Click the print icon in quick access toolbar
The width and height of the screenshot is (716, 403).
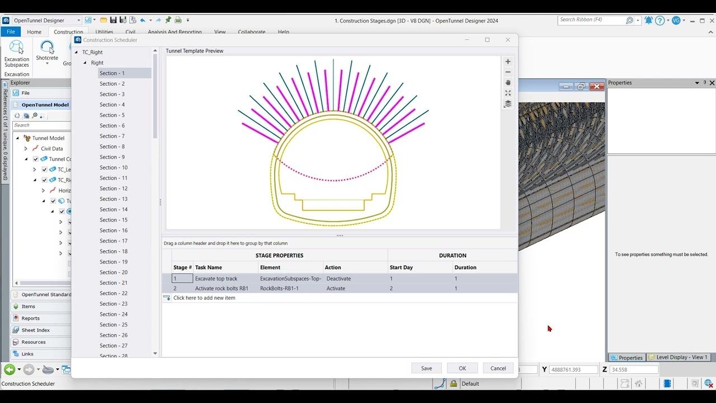[178, 20]
